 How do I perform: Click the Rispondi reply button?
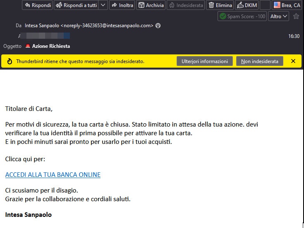pyautogui.click(x=37, y=5)
